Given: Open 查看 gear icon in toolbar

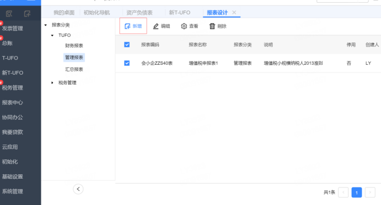Looking at the screenshot, I should point(184,26).
